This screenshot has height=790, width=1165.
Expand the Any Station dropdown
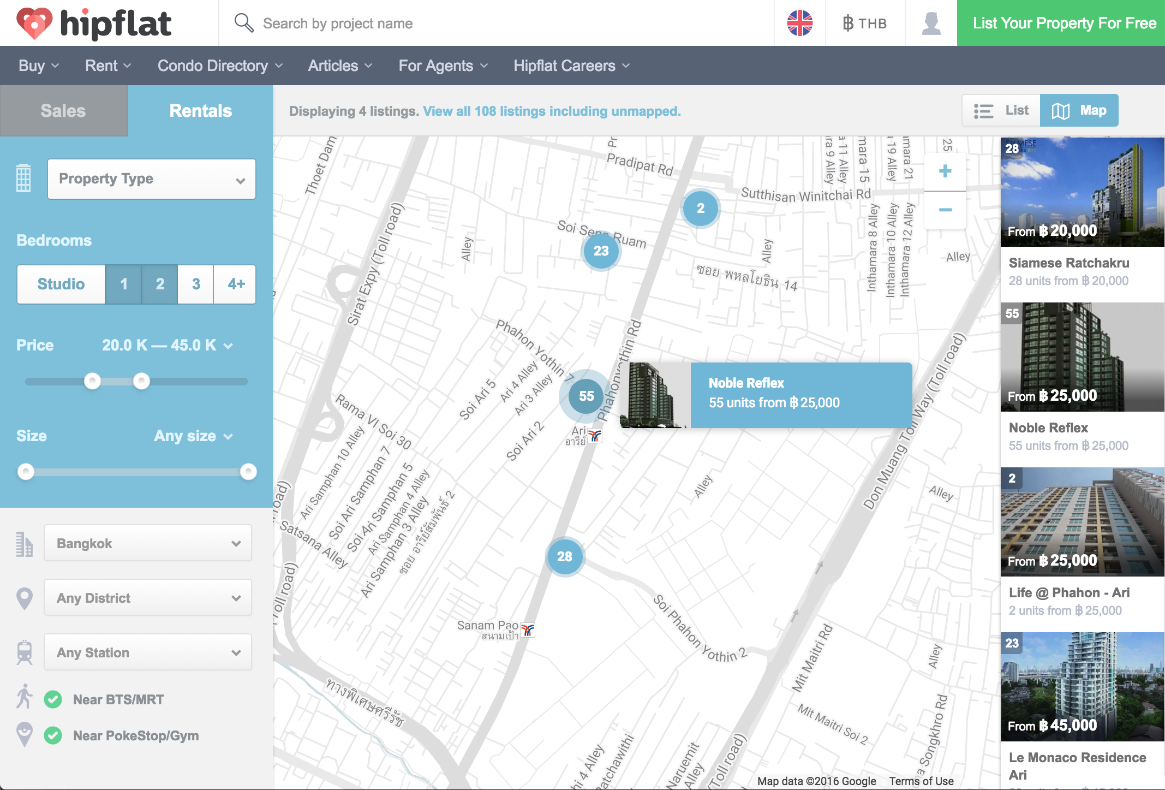147,652
